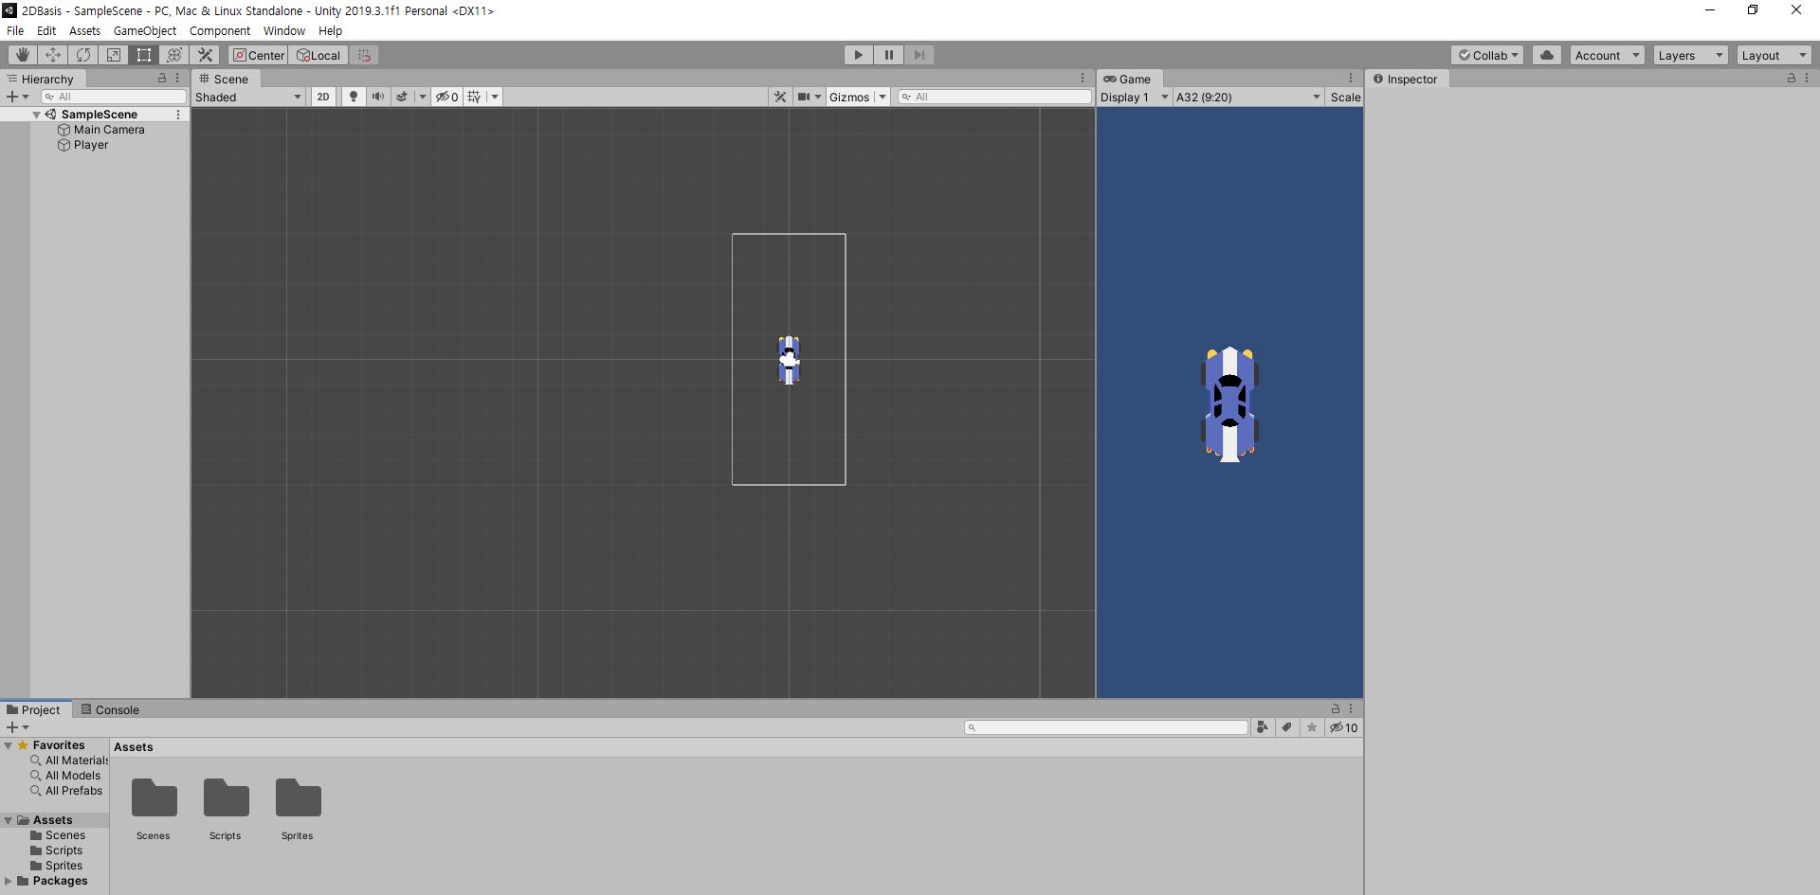Lock the Inspector panel
The image size is (1820, 895).
[x=1792, y=79]
